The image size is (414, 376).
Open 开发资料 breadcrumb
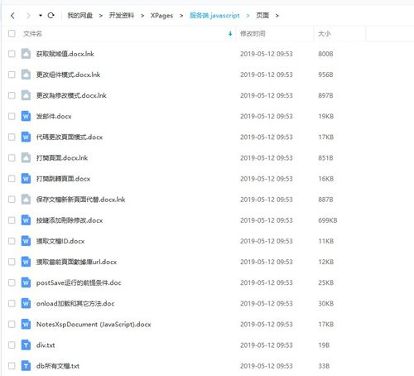(x=121, y=16)
